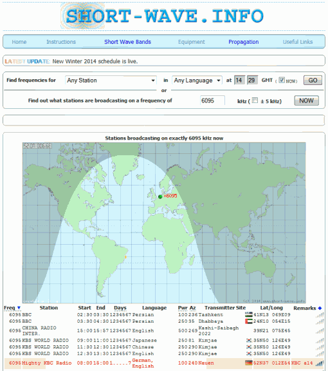Focus the hour field showing 14

(239, 81)
